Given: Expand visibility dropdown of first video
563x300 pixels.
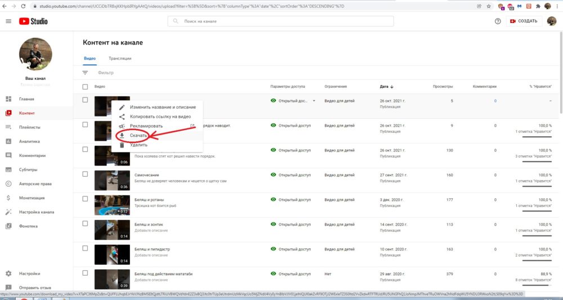Looking at the screenshot, I should 314,101.
